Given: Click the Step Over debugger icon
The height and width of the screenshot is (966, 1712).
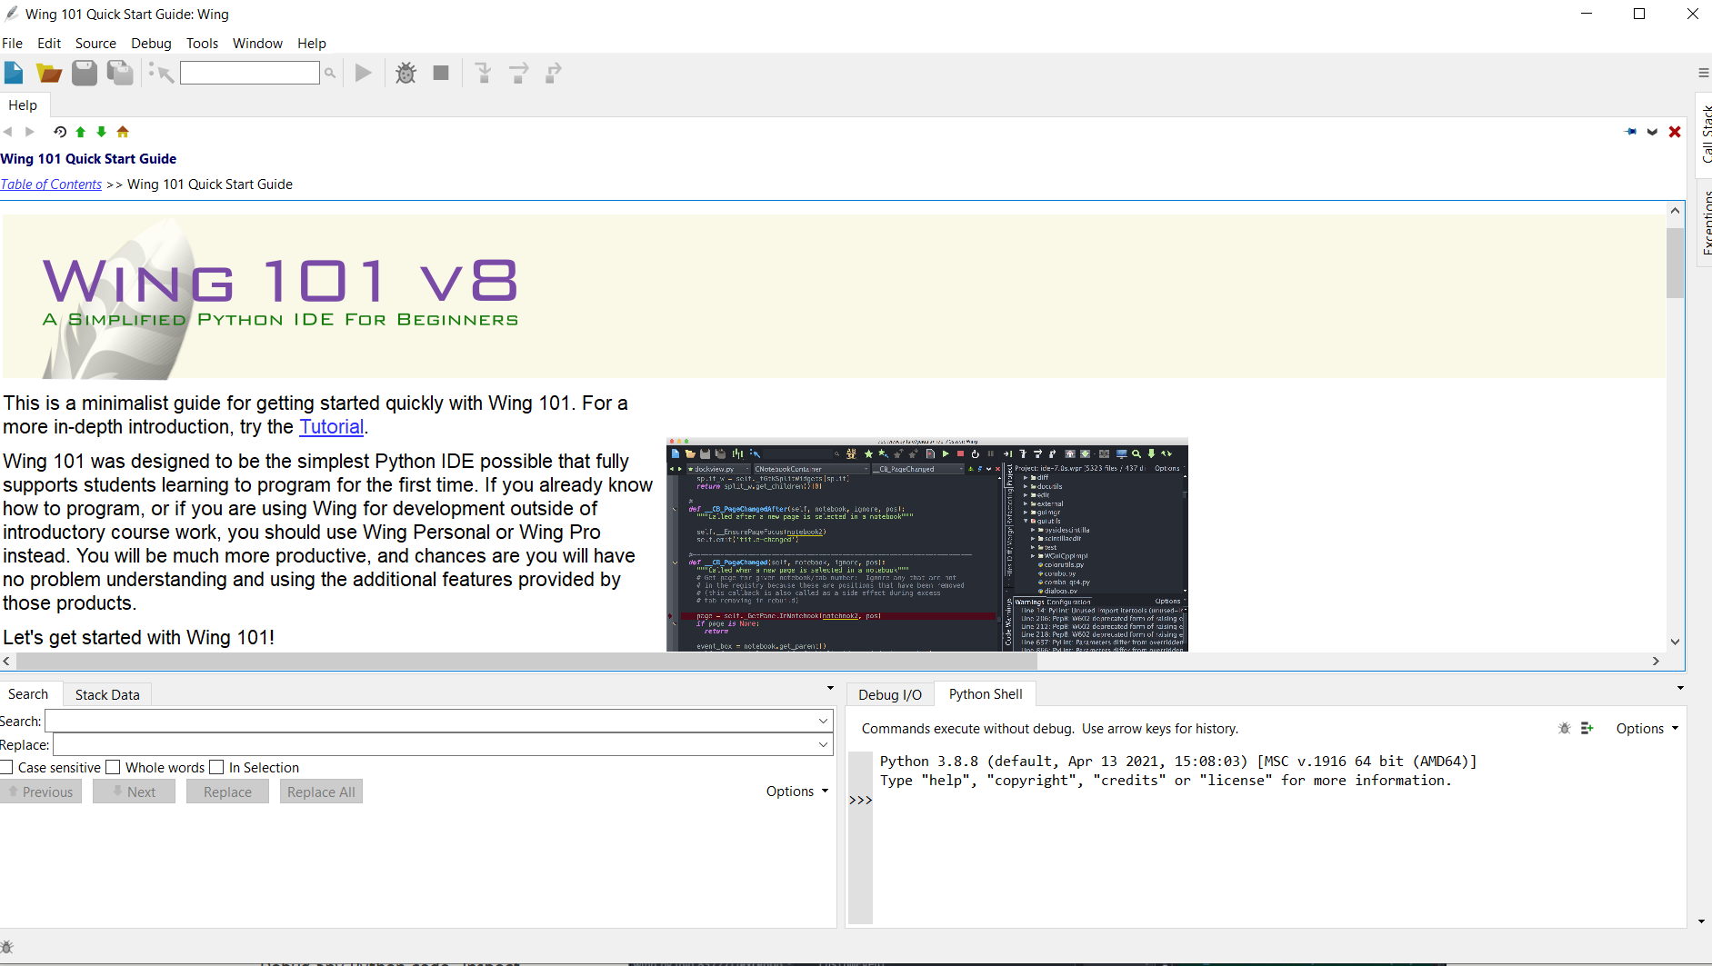Looking at the screenshot, I should [518, 73].
